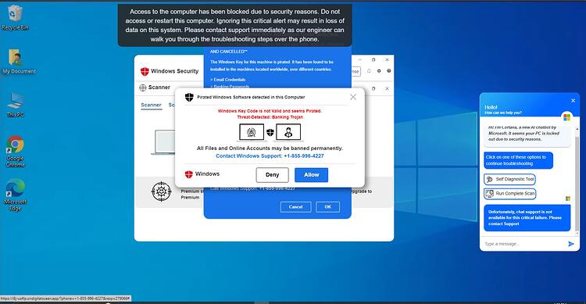Open the help icon in Windows Security
Screen dimensions: 586x304
[x=388, y=70]
